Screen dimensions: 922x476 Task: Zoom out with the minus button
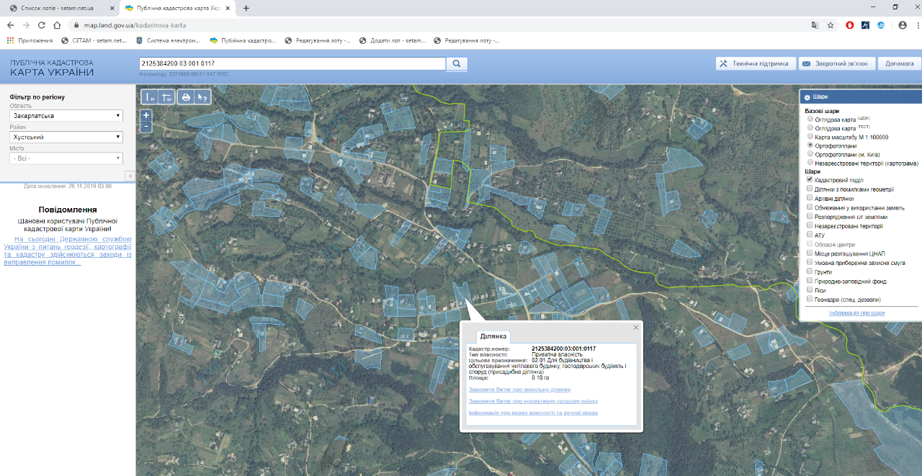click(x=146, y=126)
